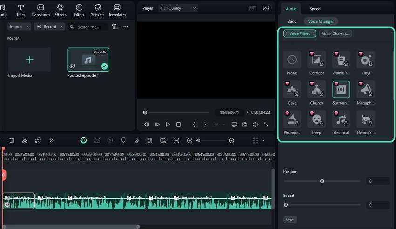Viewport: 396px width, 229px height.
Task: Delete selected clip with trash icon
Action: click(12, 140)
